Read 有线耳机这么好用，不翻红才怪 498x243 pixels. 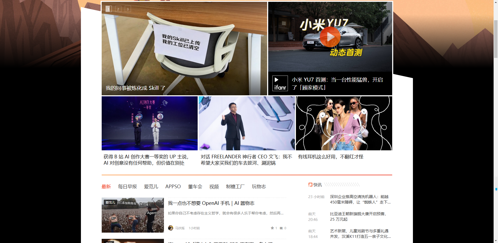(331, 157)
